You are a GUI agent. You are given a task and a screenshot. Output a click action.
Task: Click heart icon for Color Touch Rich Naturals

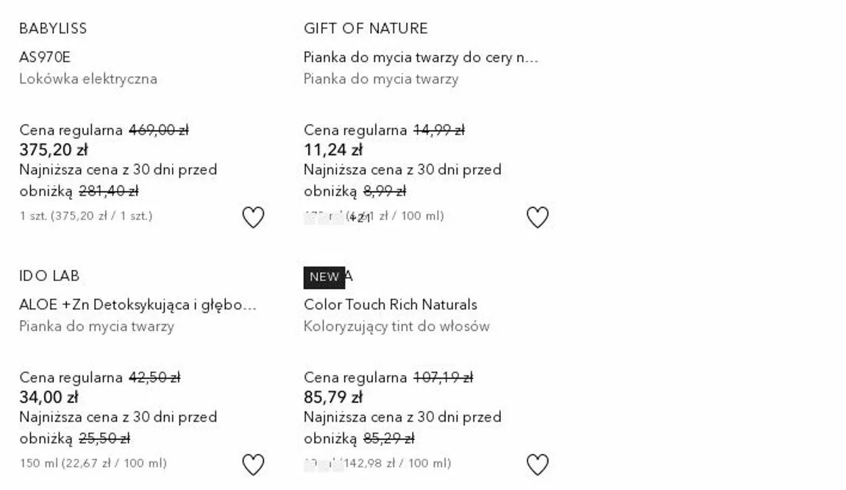[537, 465]
